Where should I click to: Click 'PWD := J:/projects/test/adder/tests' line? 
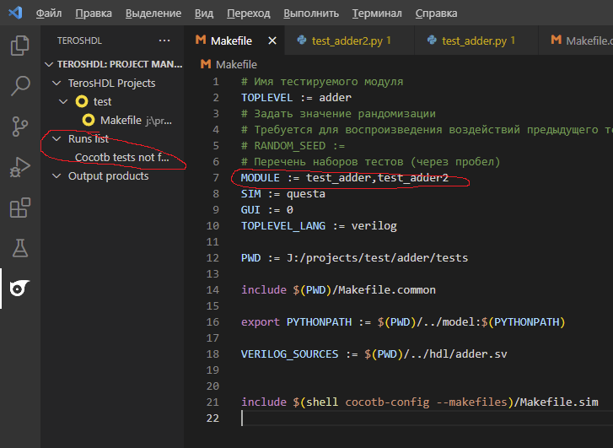click(355, 258)
